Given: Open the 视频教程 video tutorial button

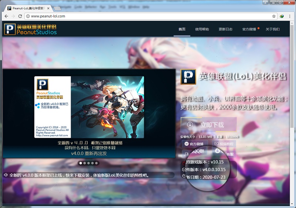Looking at the screenshot, I should point(224,144).
